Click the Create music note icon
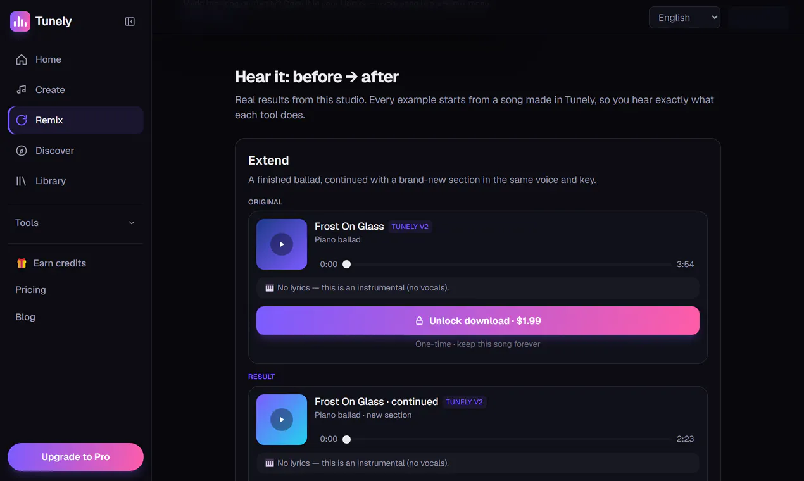 pos(22,90)
